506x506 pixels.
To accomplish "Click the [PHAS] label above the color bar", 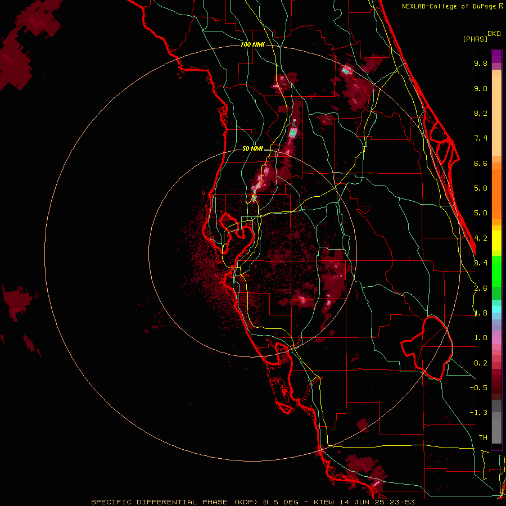I will click(475, 39).
